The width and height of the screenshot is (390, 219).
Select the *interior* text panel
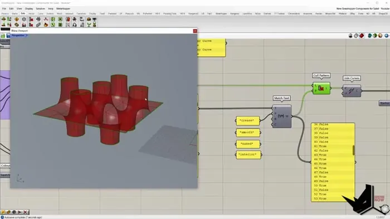[248, 154]
